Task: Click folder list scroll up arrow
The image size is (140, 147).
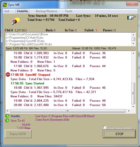Action: [x=133, y=35]
